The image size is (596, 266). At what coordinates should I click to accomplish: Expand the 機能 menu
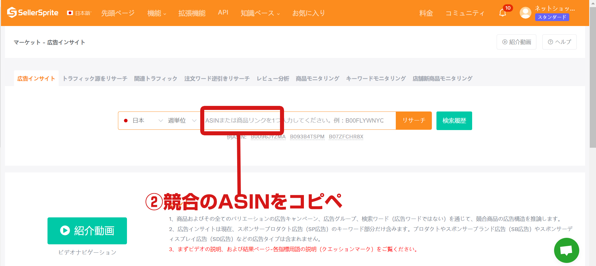point(157,13)
